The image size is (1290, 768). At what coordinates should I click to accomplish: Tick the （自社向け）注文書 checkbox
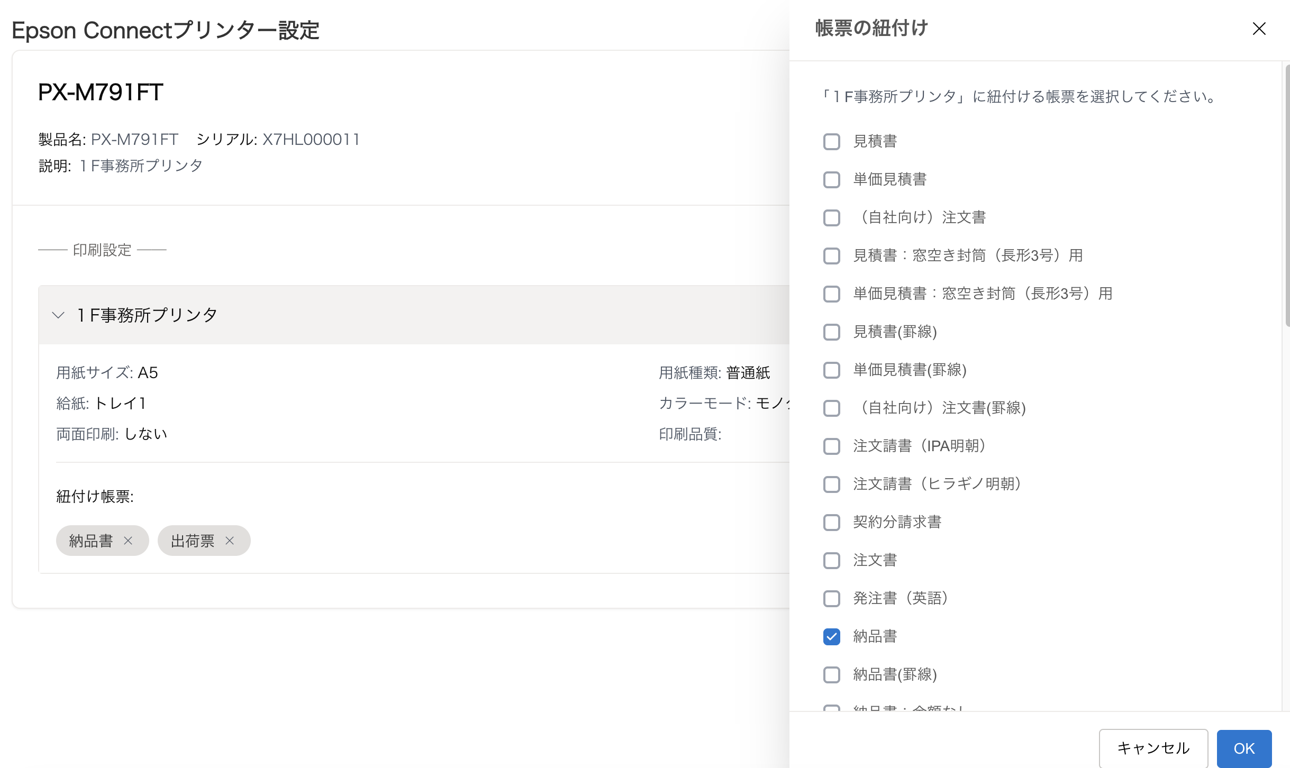[x=832, y=218]
